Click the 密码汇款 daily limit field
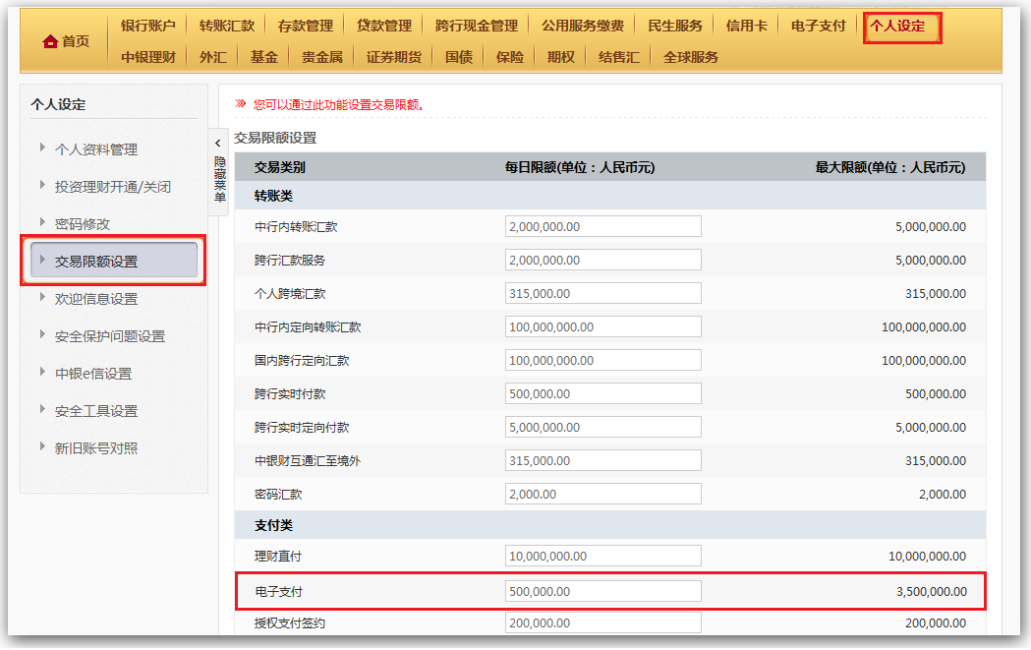Viewport: 1031px width, 650px height. coord(602,494)
